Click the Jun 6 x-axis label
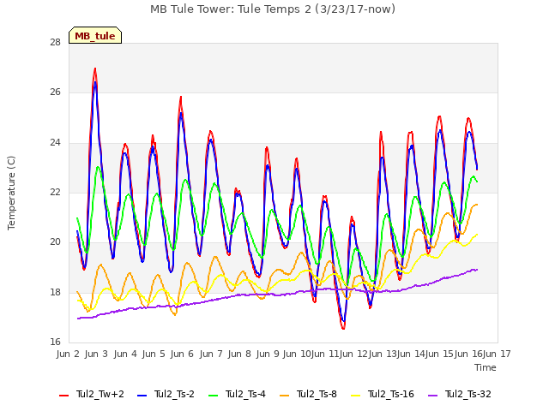This screenshot has height=411, width=549. point(182,354)
